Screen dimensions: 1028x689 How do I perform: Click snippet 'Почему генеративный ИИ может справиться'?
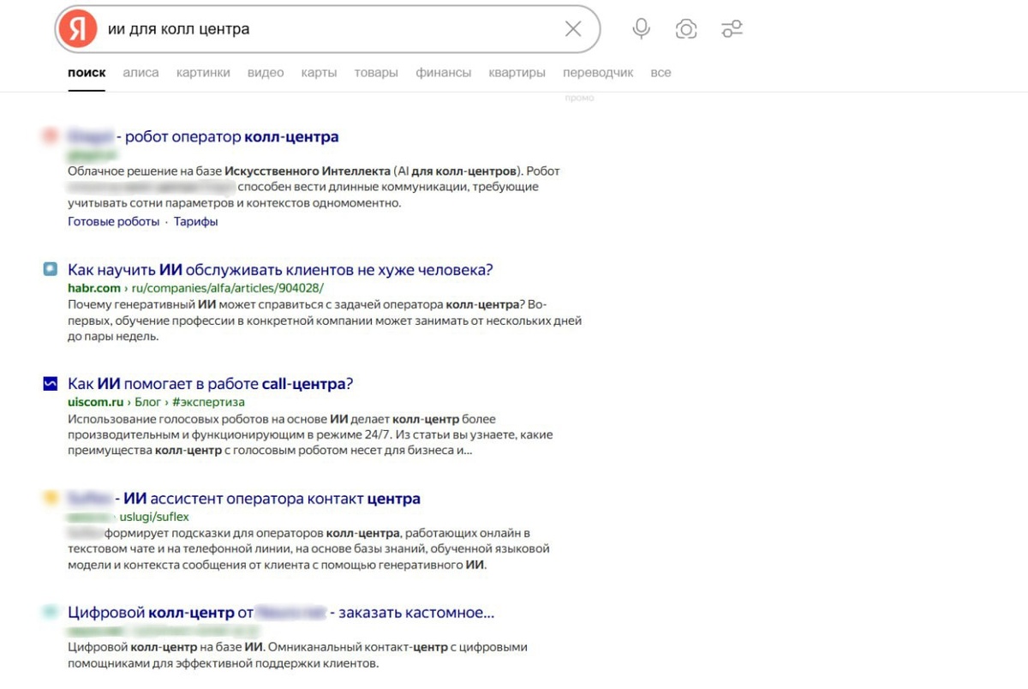[x=324, y=321]
